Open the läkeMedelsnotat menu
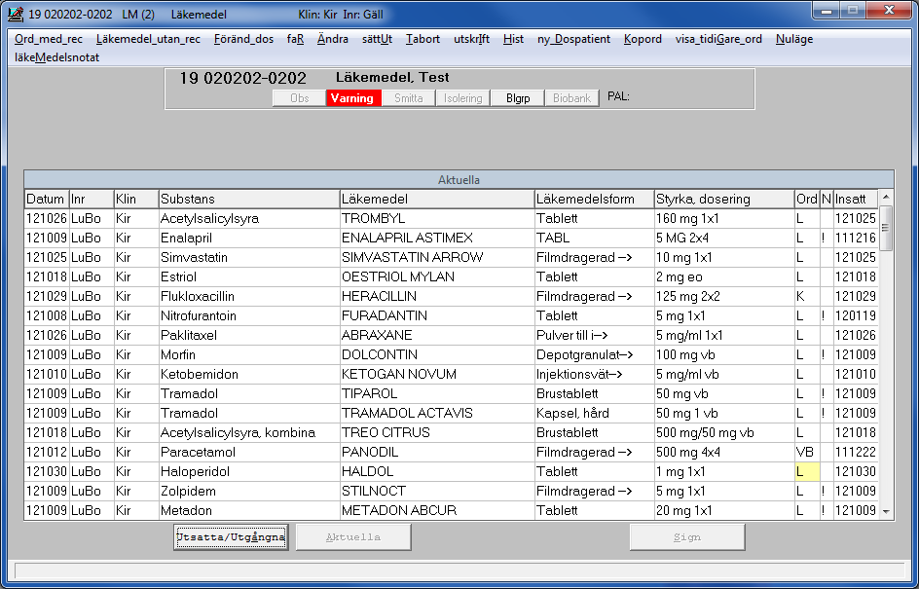Image resolution: width=919 pixels, height=589 pixels. (56, 57)
